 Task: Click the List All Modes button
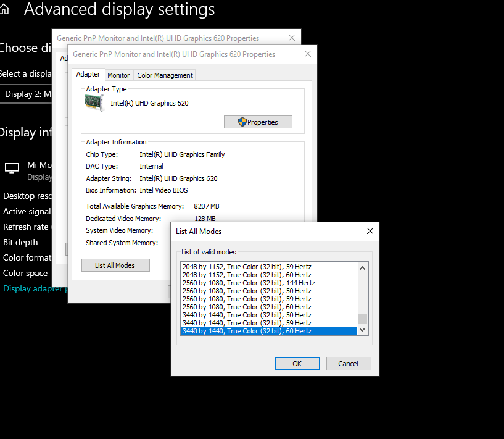(x=115, y=265)
